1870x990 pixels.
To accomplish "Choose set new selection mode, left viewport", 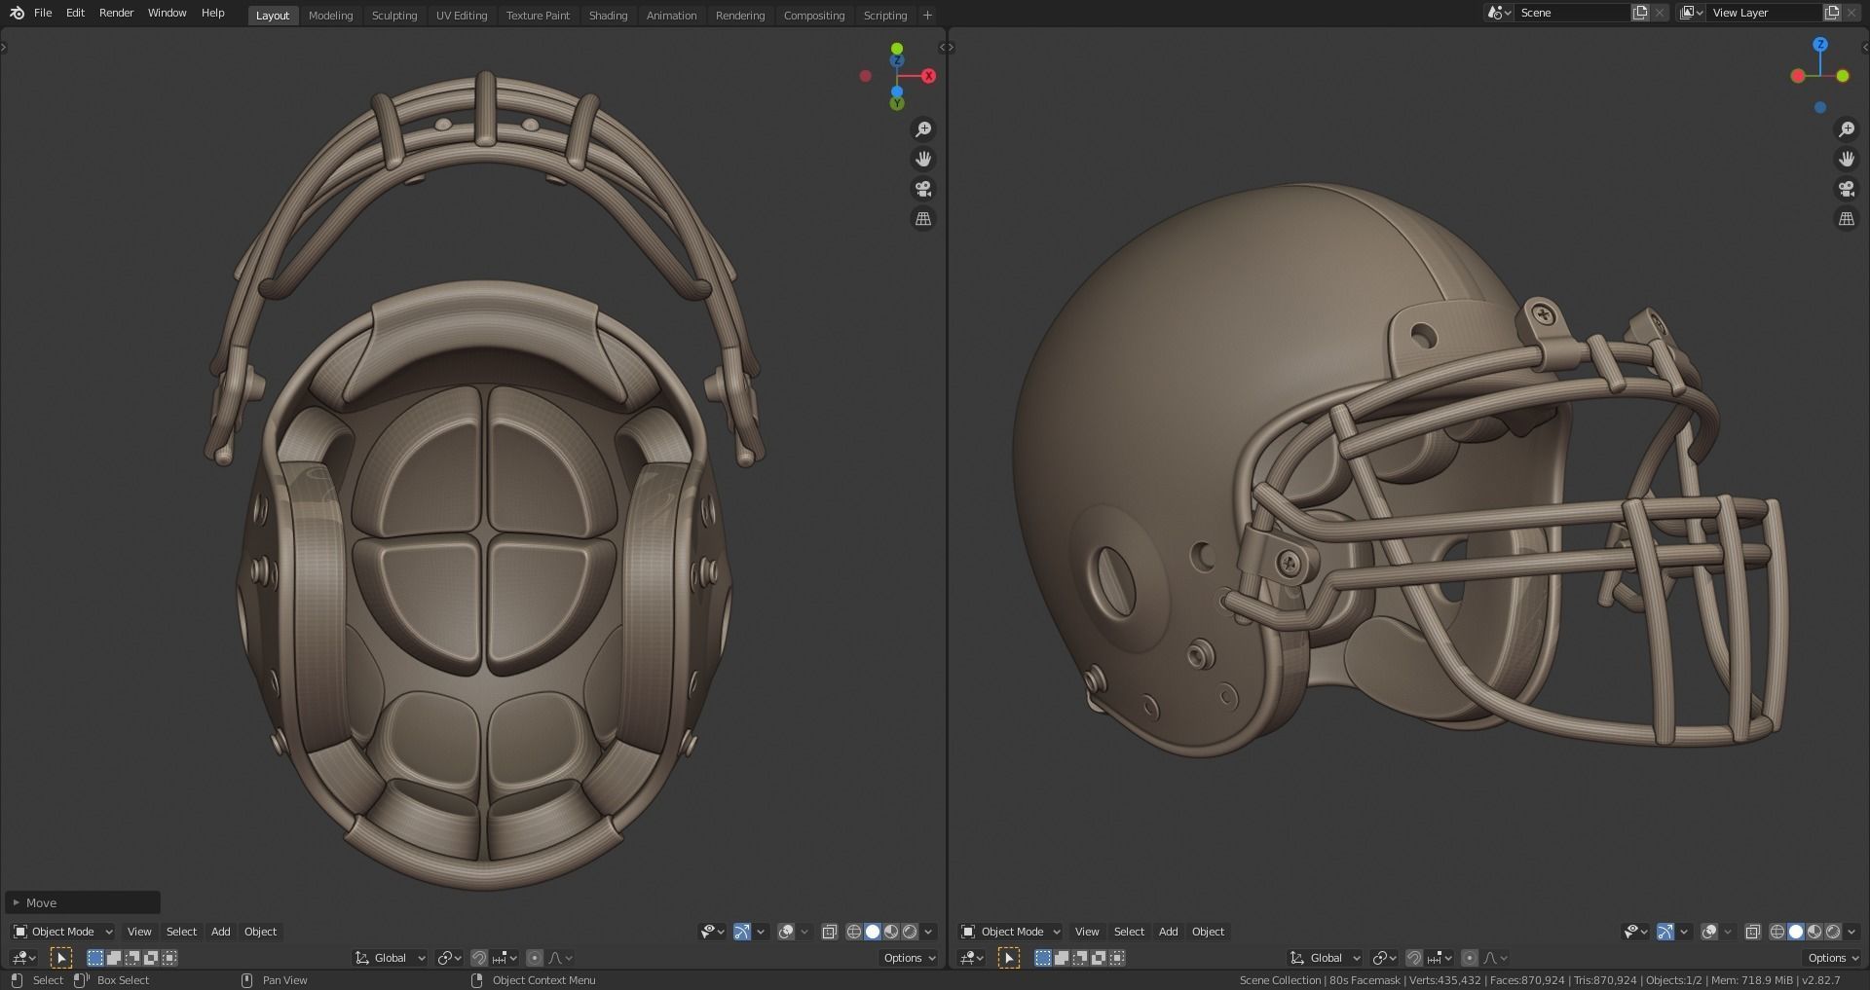I will [x=95, y=958].
